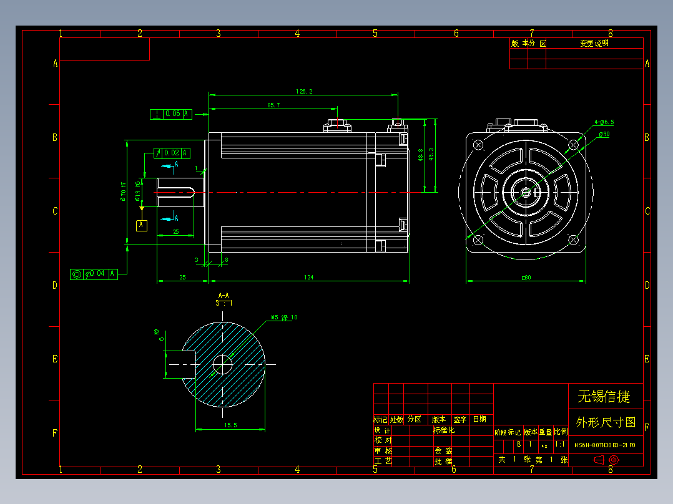The image size is (673, 504).
Task: Select the 比例 1:1 scale cell
Action: pos(559,443)
